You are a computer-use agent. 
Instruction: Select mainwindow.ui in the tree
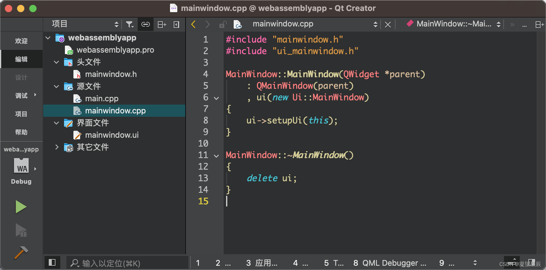point(112,135)
